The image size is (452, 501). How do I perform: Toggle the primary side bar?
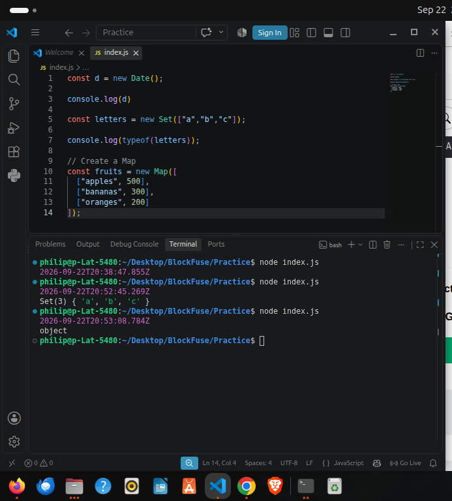[x=312, y=33]
